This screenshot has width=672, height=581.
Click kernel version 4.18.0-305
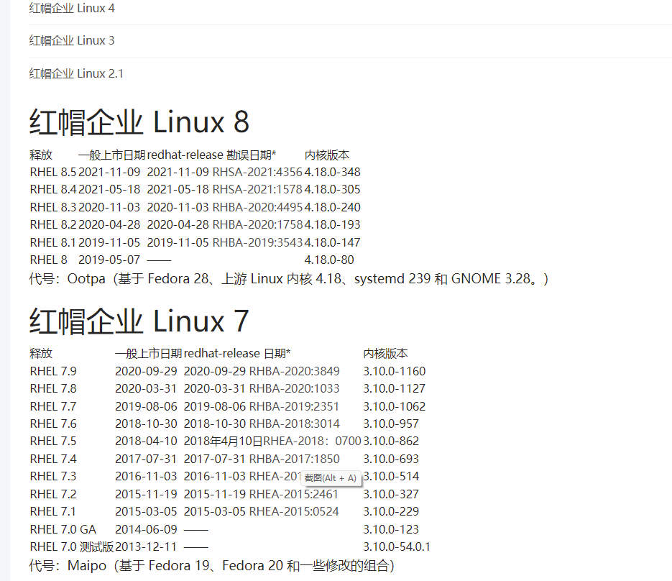click(333, 190)
